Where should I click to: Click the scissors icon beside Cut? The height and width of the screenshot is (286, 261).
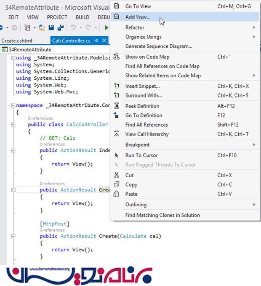(x=117, y=175)
